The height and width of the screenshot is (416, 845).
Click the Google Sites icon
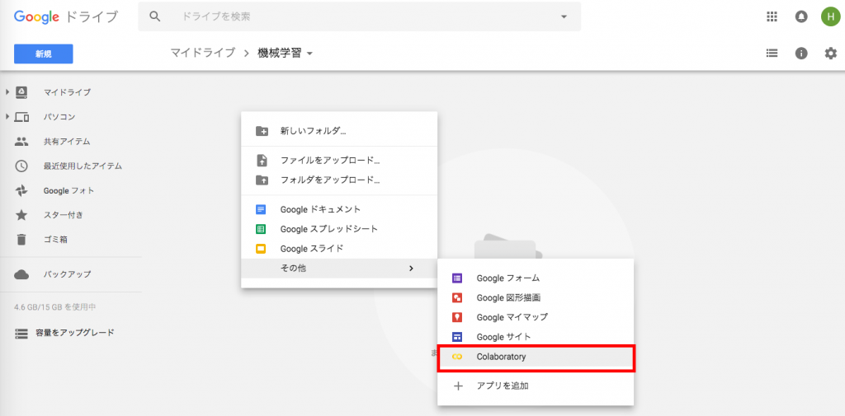pyautogui.click(x=457, y=337)
